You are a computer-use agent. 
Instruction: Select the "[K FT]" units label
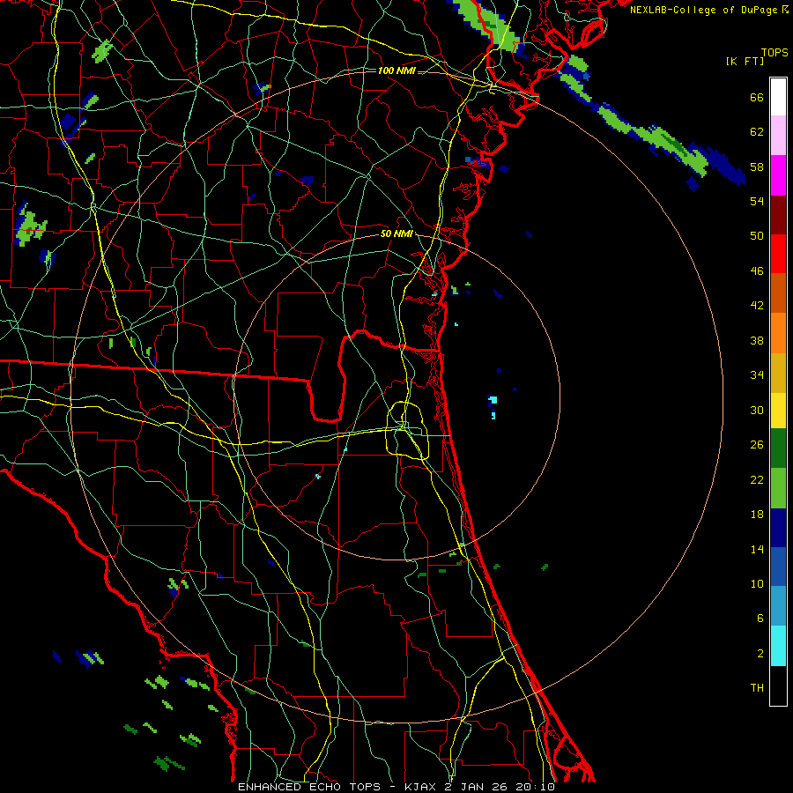click(x=745, y=62)
